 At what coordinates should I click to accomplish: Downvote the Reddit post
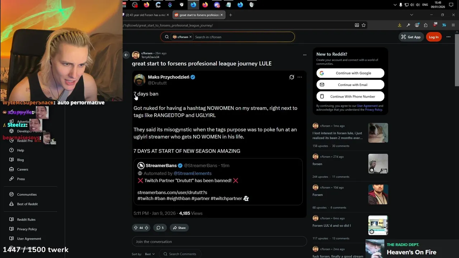[x=146, y=228]
